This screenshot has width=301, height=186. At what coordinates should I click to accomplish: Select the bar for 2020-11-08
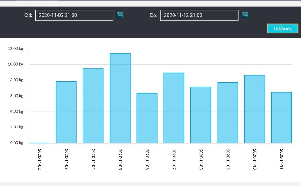pos(201,115)
